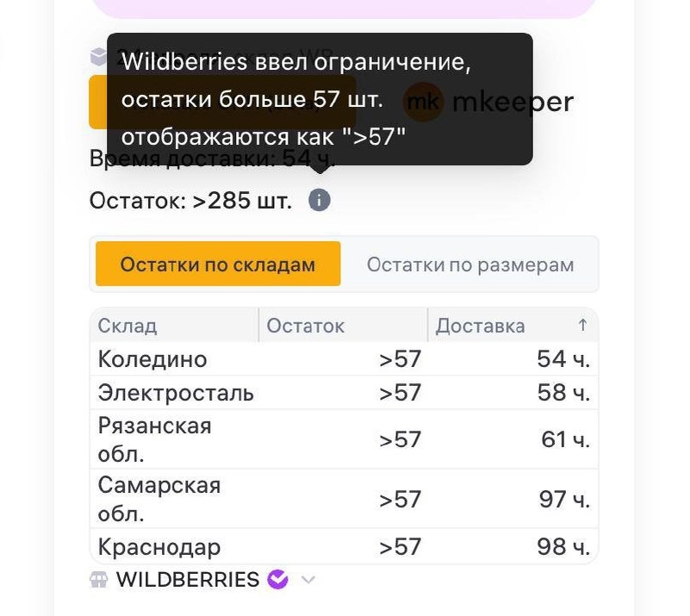The height and width of the screenshot is (616, 690).
Task: Click the box icon behind tooltip
Action: 98,57
